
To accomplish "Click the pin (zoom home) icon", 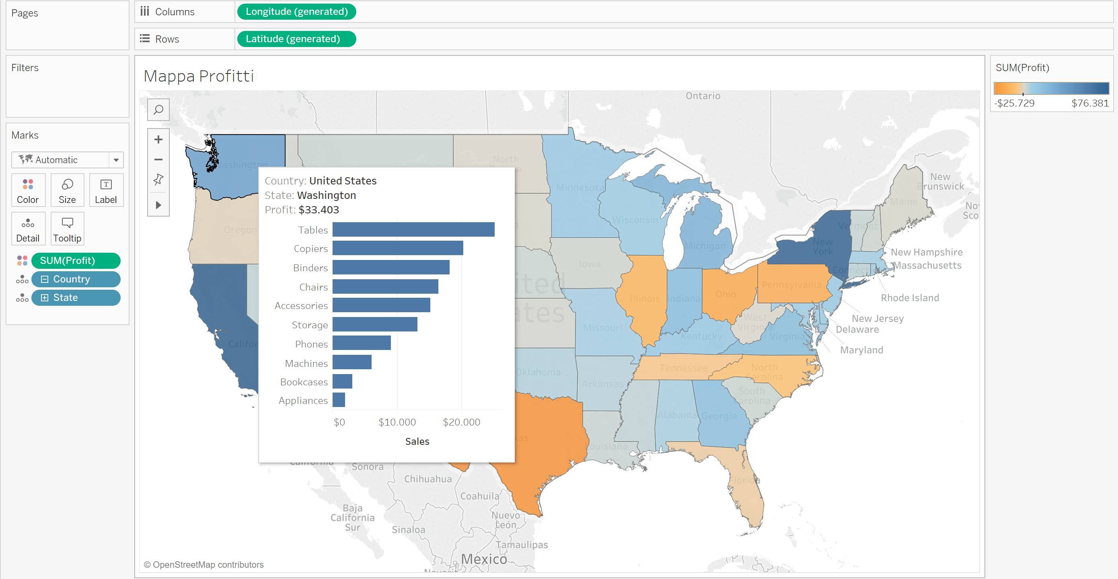I will tap(158, 179).
